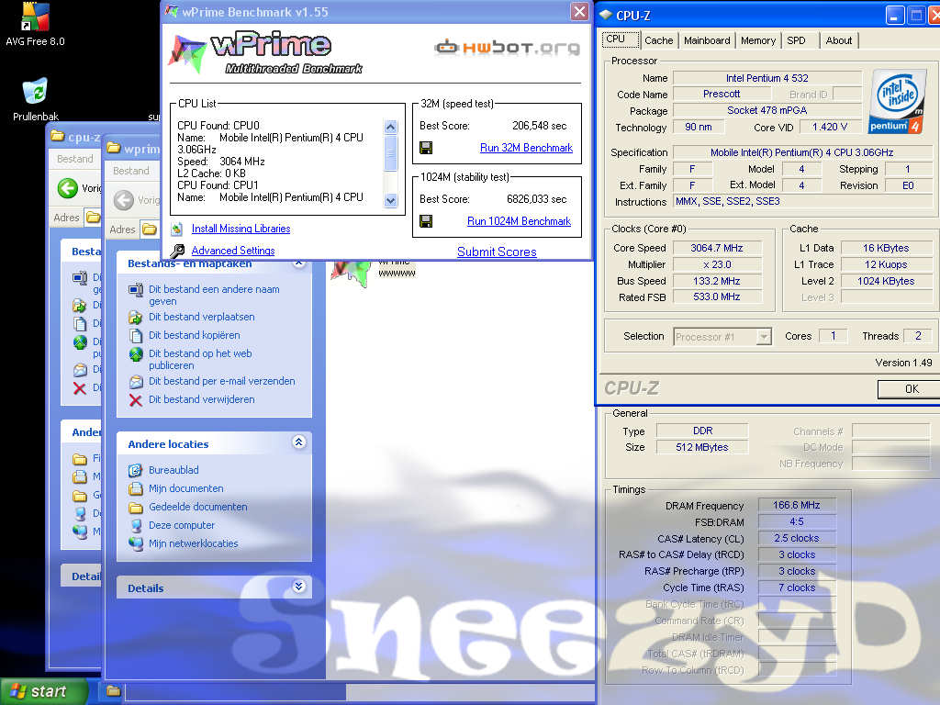Click the Level 2 cache value 1024 KBytes

coord(886,281)
